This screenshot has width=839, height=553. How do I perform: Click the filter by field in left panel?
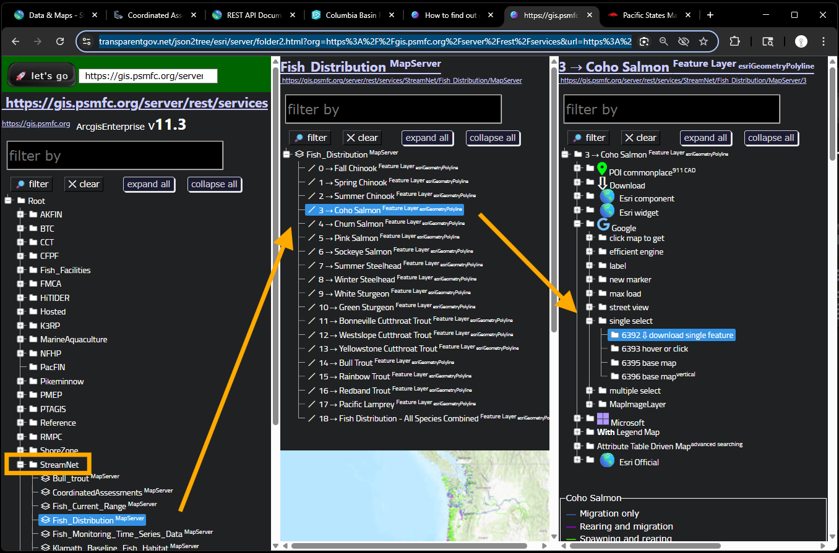pyautogui.click(x=114, y=156)
